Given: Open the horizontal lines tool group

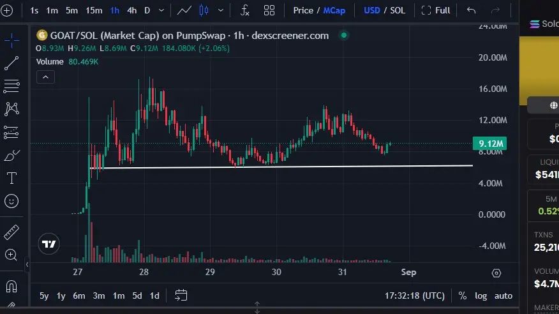Looking at the screenshot, I should tap(11, 86).
